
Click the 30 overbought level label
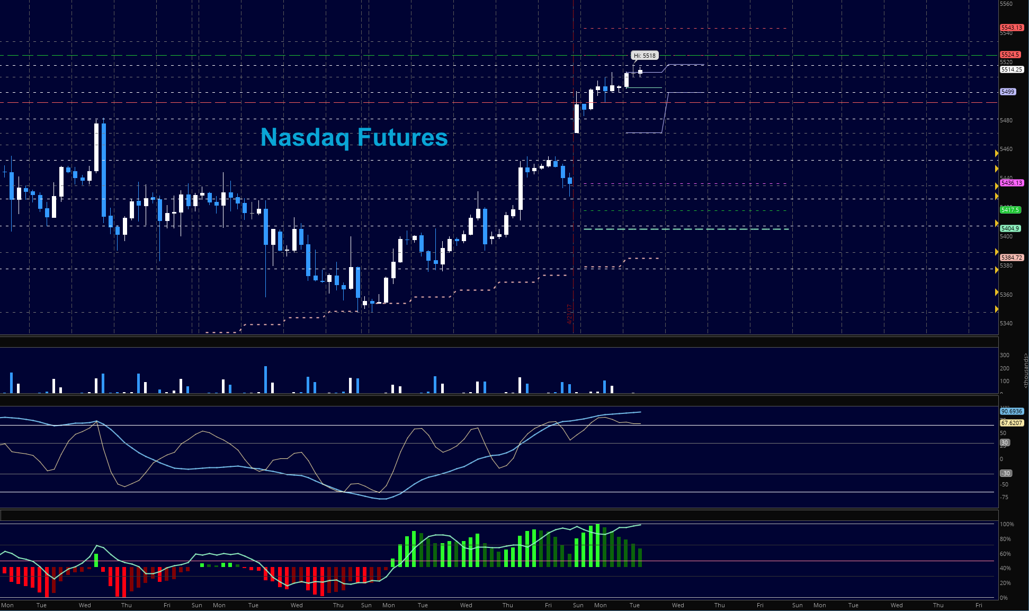[1005, 442]
